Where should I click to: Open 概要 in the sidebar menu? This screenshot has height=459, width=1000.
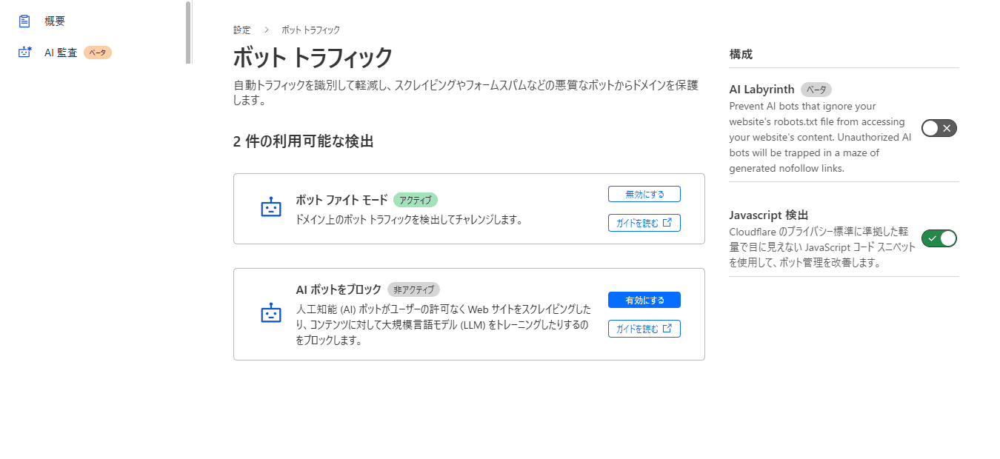pos(55,21)
